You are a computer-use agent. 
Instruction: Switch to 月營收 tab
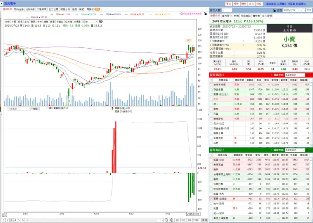[93, 9]
